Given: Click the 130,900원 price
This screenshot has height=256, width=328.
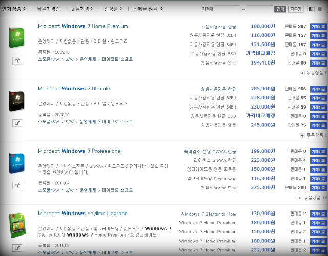Looking at the screenshot, I should pyautogui.click(x=263, y=214).
